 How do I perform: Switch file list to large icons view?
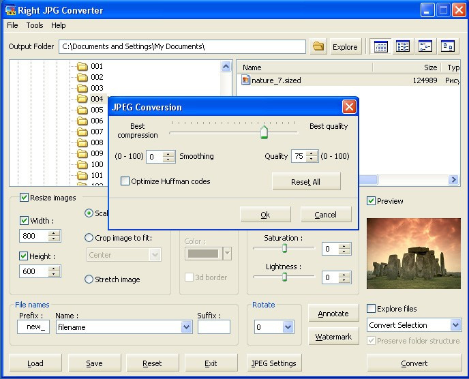(448, 46)
